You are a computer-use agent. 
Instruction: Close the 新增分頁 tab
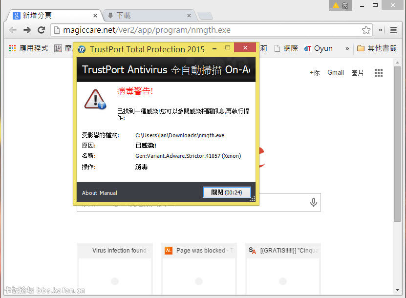(x=95, y=16)
